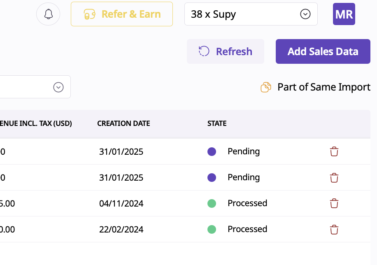
Task: Sort by Revenue Incl. Tax (USD) column
Action: (x=36, y=123)
